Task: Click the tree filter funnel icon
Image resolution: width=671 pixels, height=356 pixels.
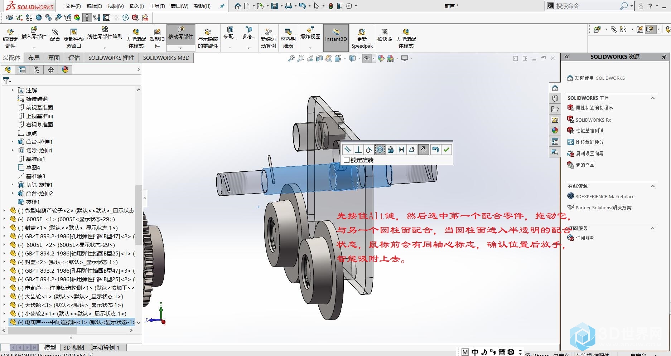Action: click(6, 81)
